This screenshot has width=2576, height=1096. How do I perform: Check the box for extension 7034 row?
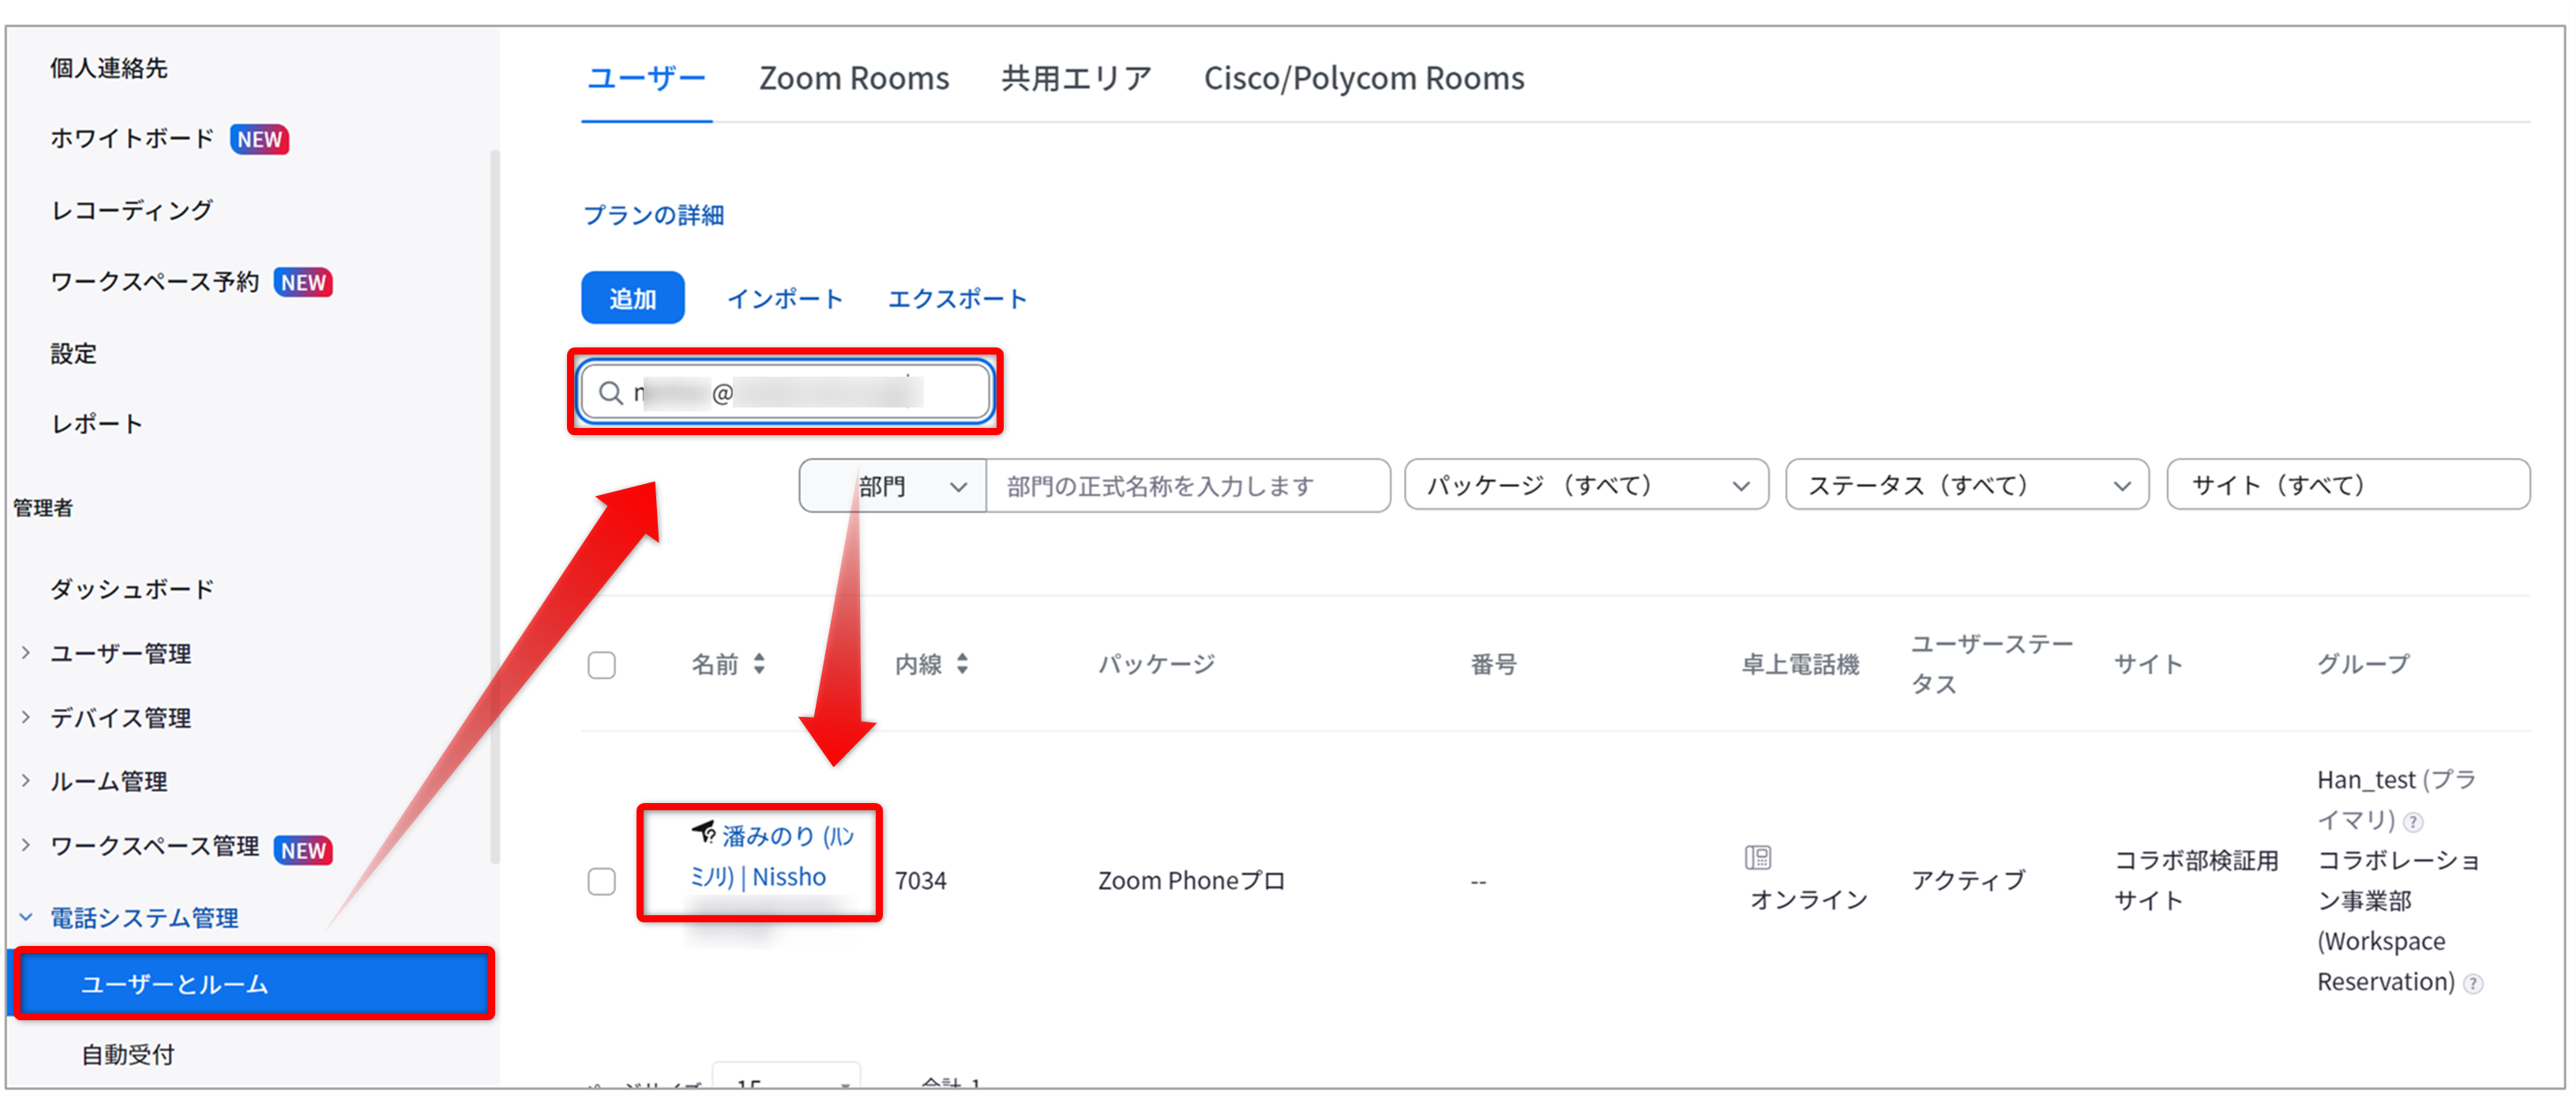(602, 881)
